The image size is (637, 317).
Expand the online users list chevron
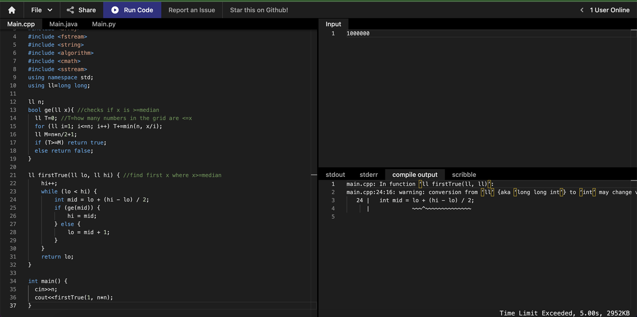point(582,10)
